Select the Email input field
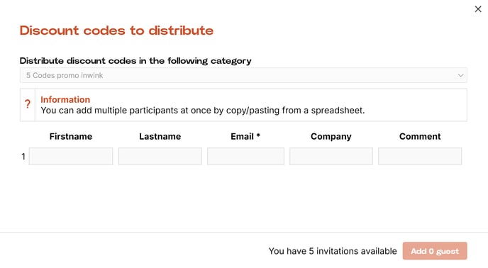This screenshot has width=488, height=268. pyautogui.click(x=245, y=156)
